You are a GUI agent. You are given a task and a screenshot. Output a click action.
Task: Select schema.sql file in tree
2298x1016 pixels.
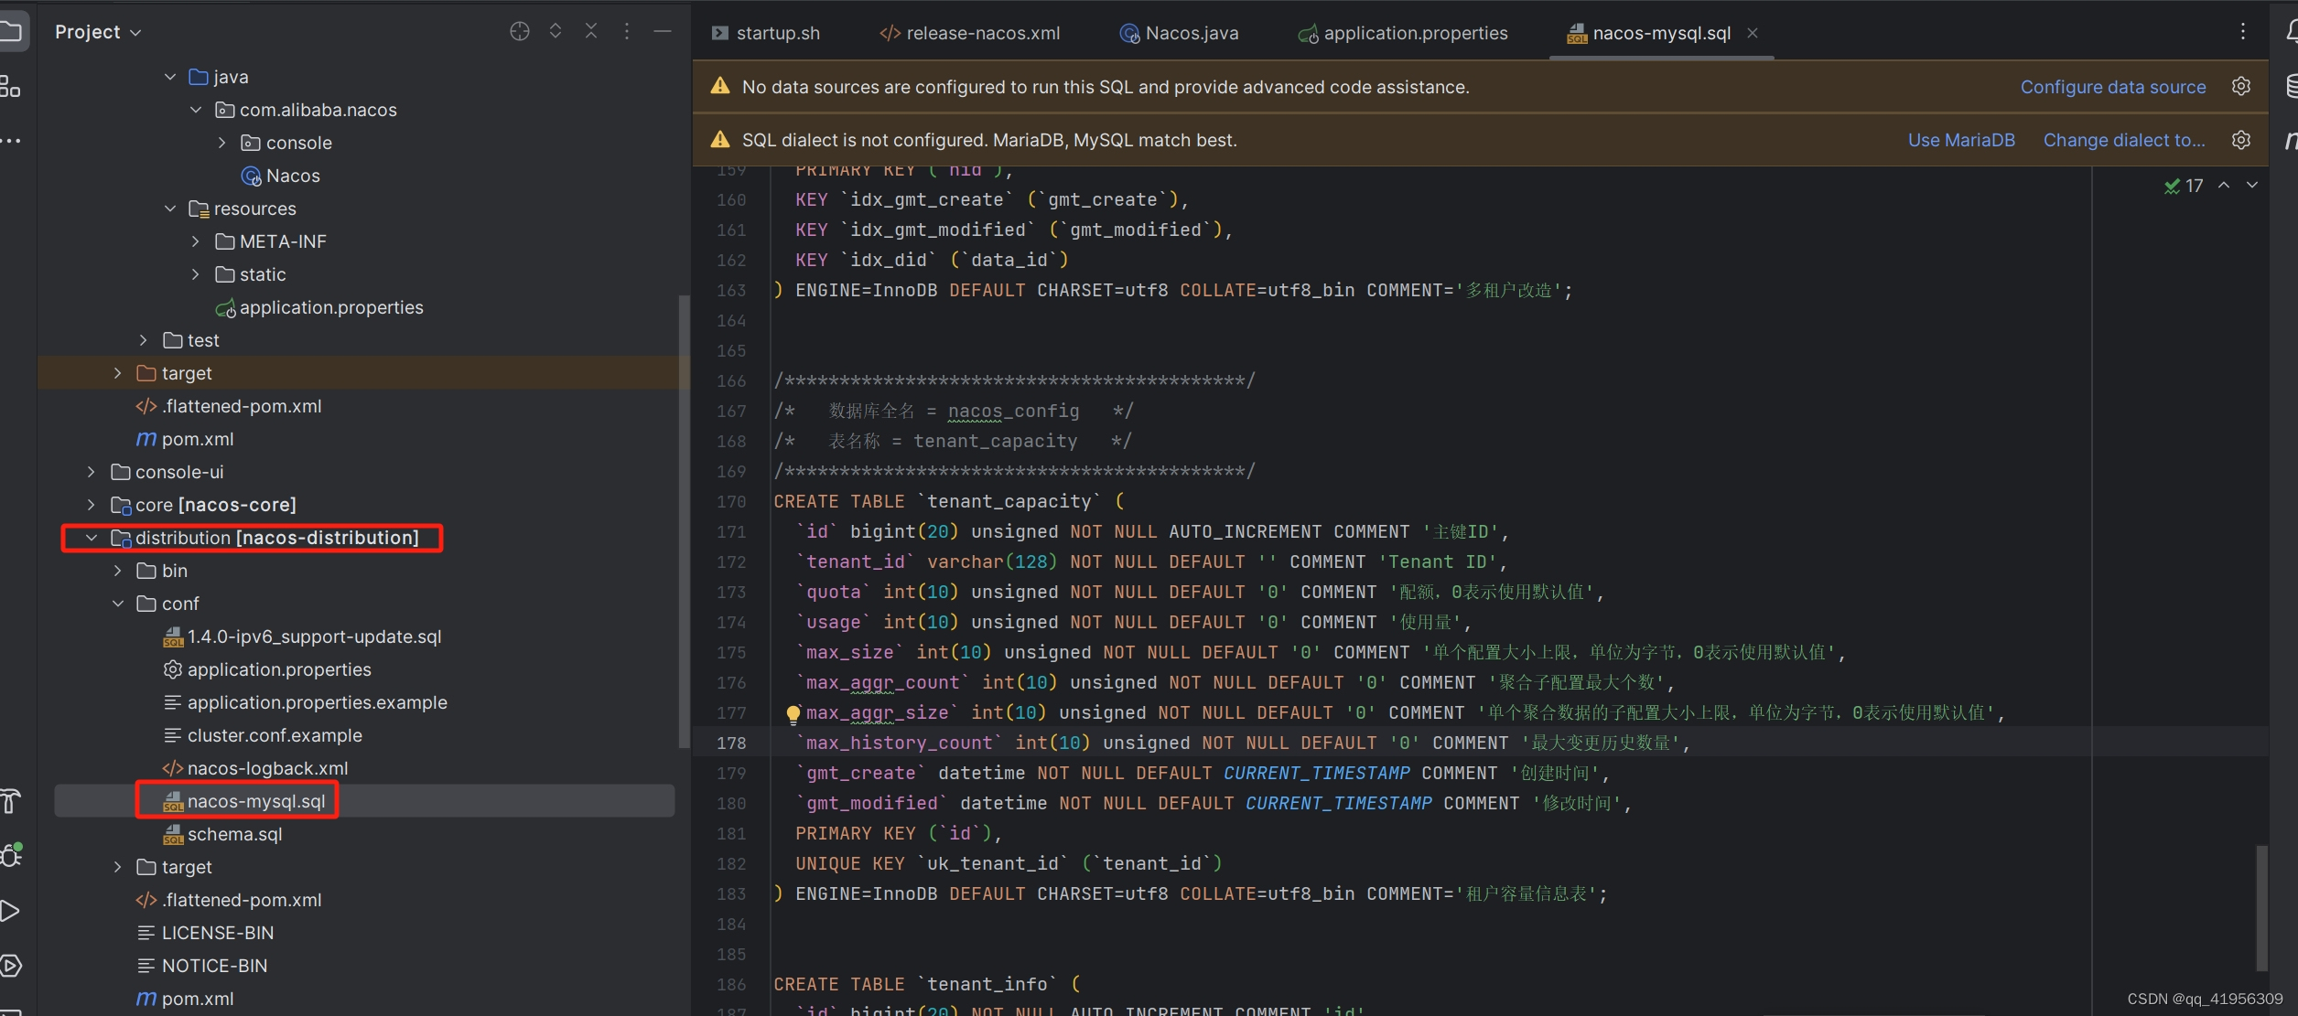[222, 834]
